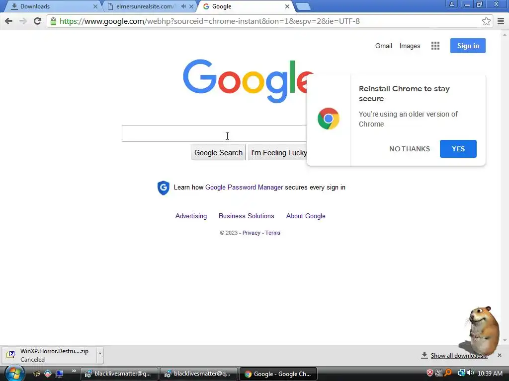Click the red shield security tray icon
Viewport: 509px width, 381px height.
pos(430,373)
